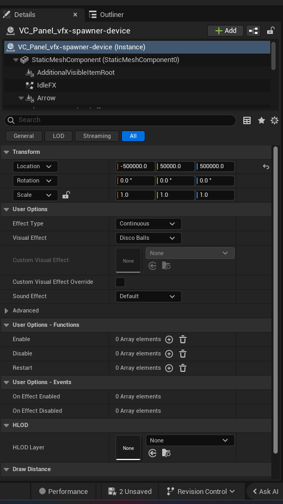The image size is (283, 504).
Task: Open the Scale type dropdown
Action: 35,195
